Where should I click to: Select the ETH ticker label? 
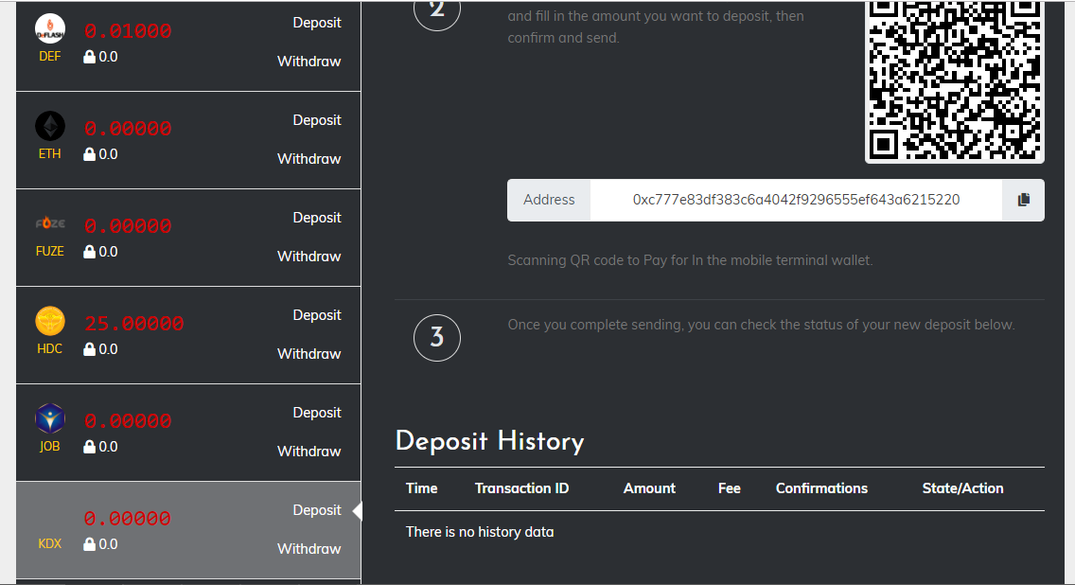coord(50,154)
